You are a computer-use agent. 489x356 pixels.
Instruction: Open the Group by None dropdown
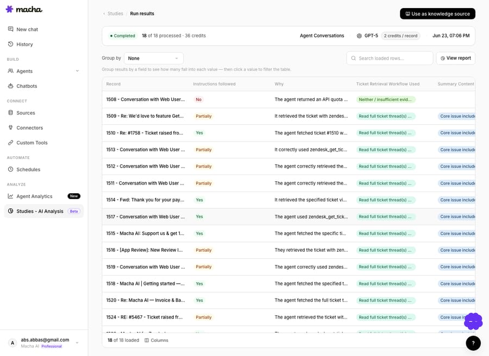(154, 58)
